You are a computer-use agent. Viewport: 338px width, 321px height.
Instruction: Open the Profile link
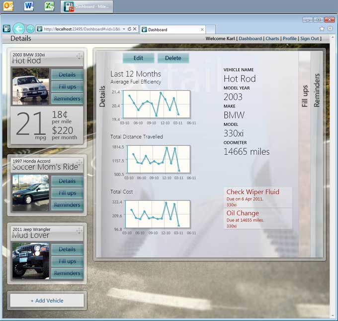(289, 38)
